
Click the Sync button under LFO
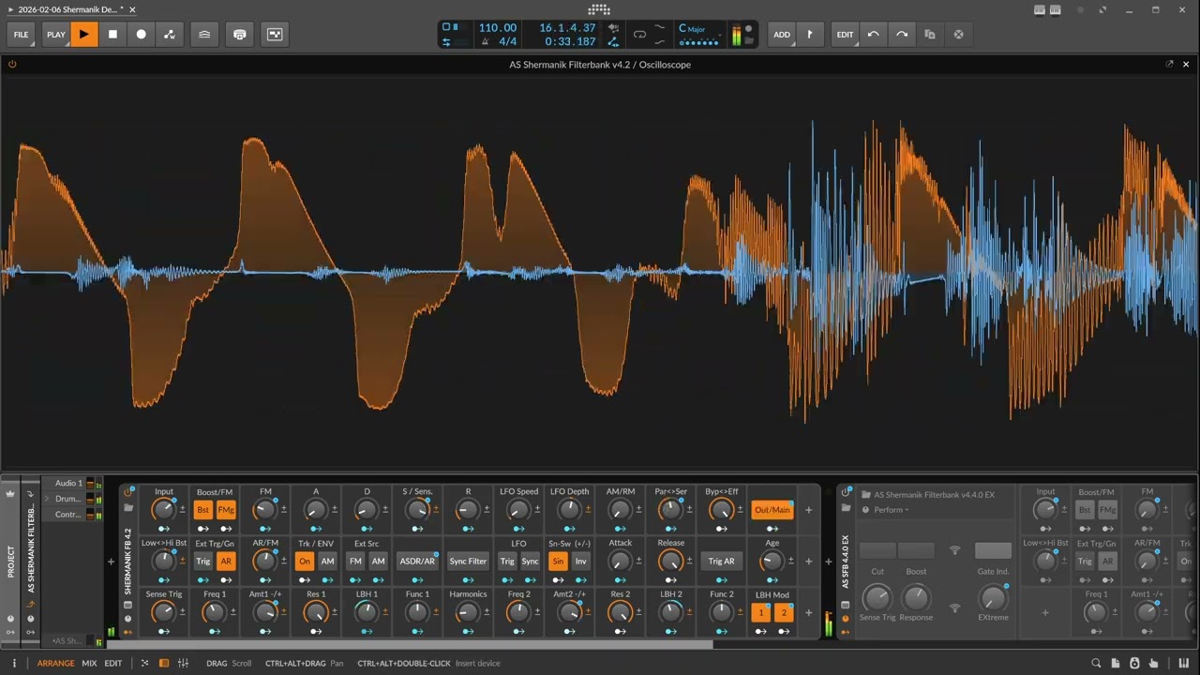pyautogui.click(x=530, y=562)
